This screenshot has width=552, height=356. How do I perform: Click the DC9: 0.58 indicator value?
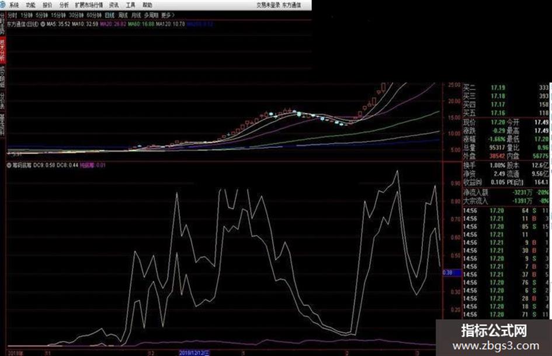(x=44, y=165)
